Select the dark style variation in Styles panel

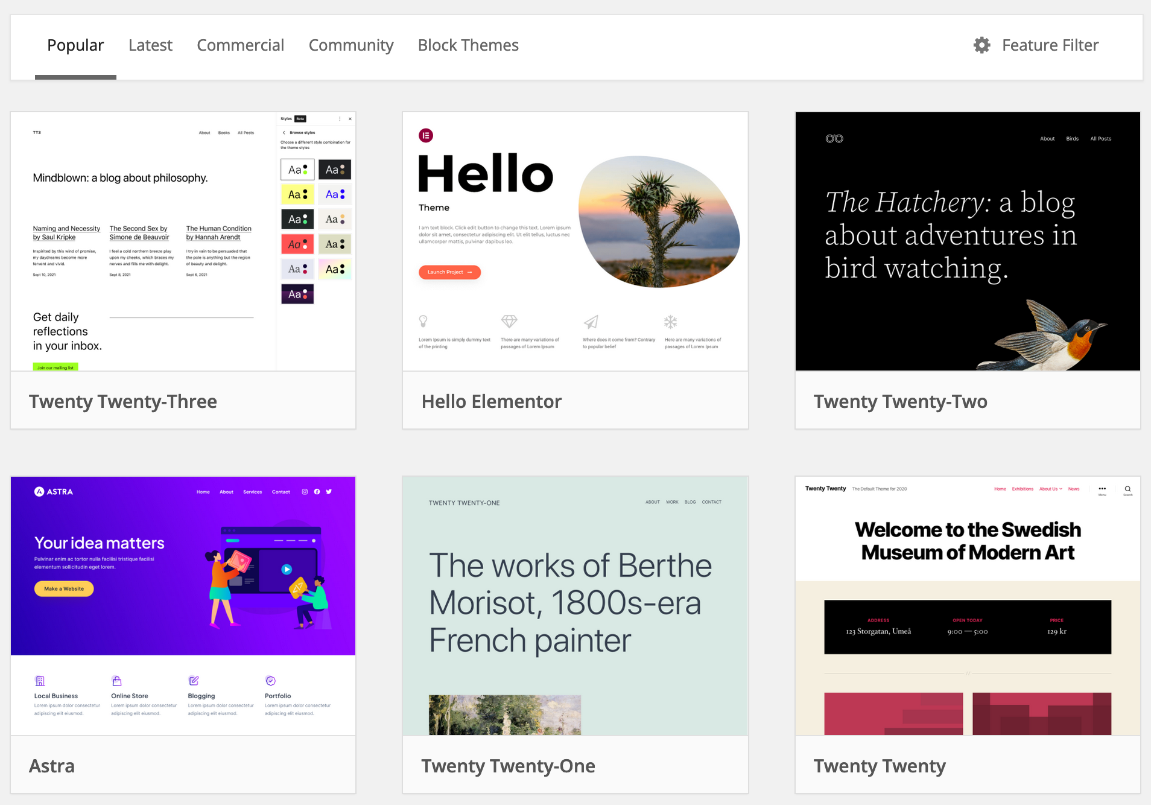point(335,170)
